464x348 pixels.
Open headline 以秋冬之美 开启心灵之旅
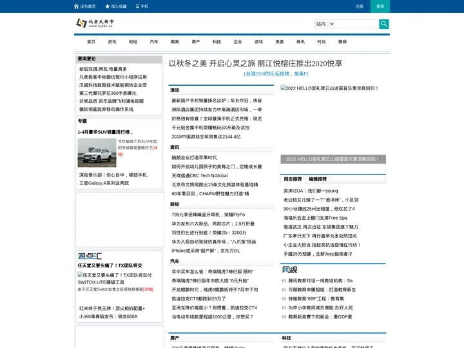[255, 63]
